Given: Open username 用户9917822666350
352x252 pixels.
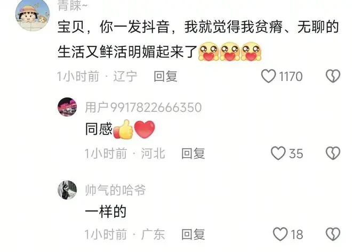Looking at the screenshot, I should [143, 107].
